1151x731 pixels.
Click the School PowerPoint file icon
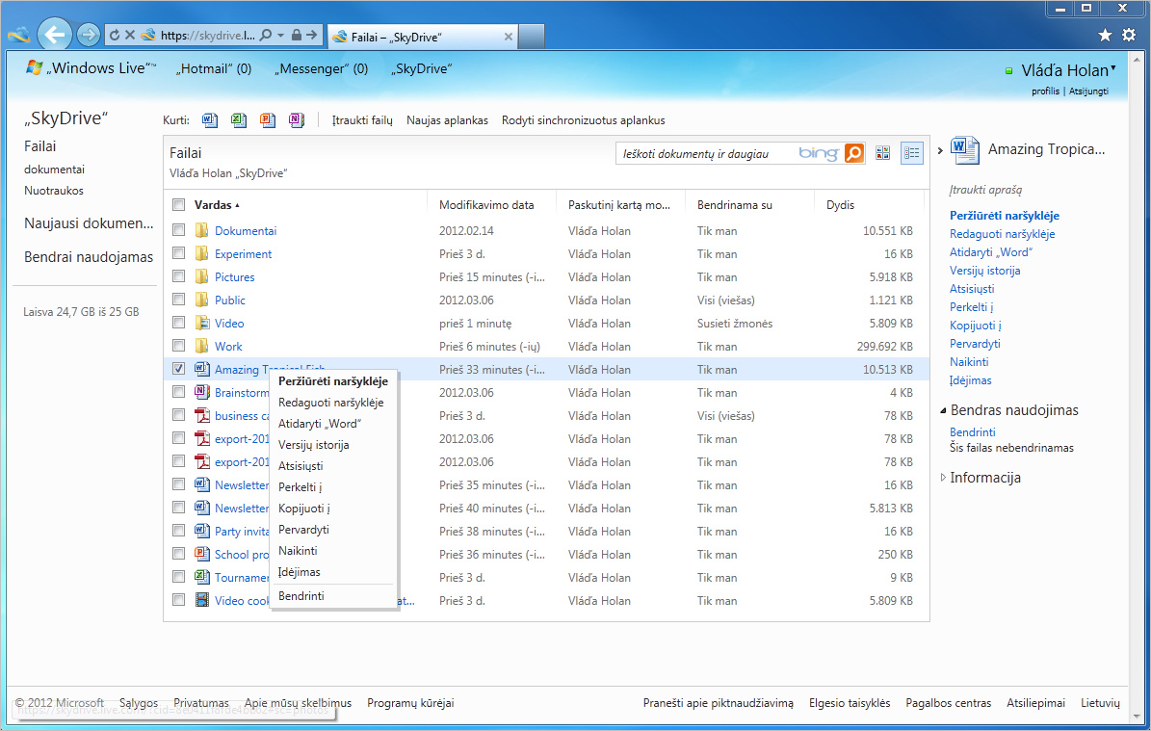pyautogui.click(x=202, y=554)
